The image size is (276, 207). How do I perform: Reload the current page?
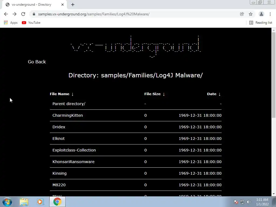click(x=23, y=14)
